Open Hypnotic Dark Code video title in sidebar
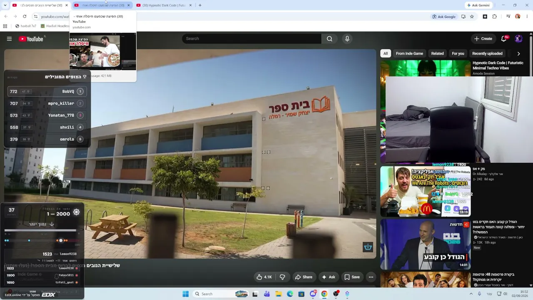The image size is (533, 300). click(x=498, y=65)
